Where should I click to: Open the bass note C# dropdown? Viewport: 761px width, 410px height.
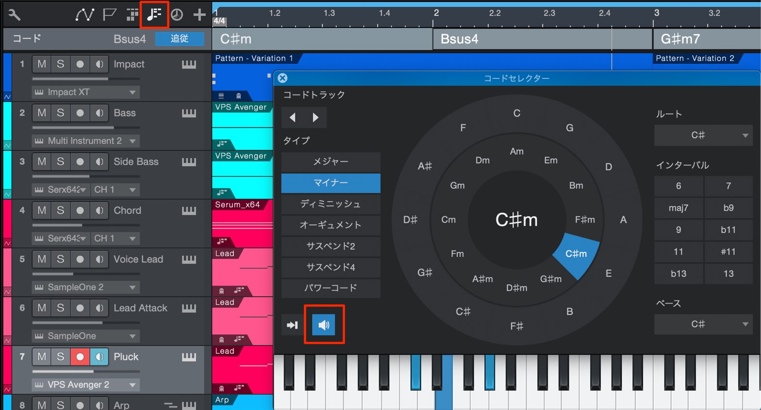[703, 324]
